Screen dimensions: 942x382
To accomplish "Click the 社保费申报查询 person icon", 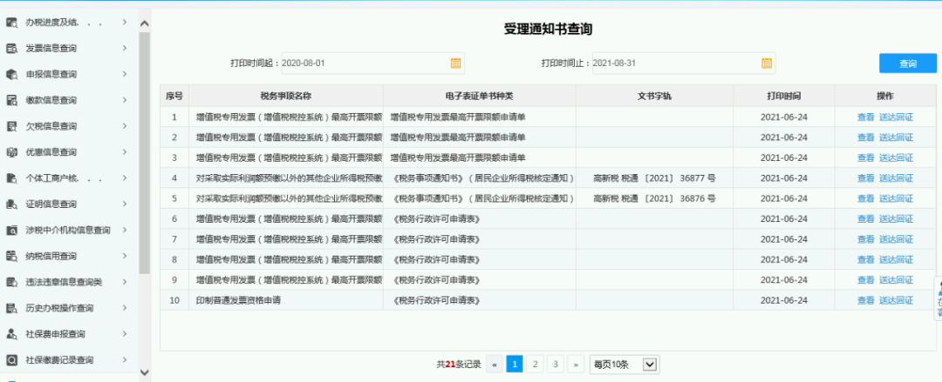I will pyautogui.click(x=12, y=334).
